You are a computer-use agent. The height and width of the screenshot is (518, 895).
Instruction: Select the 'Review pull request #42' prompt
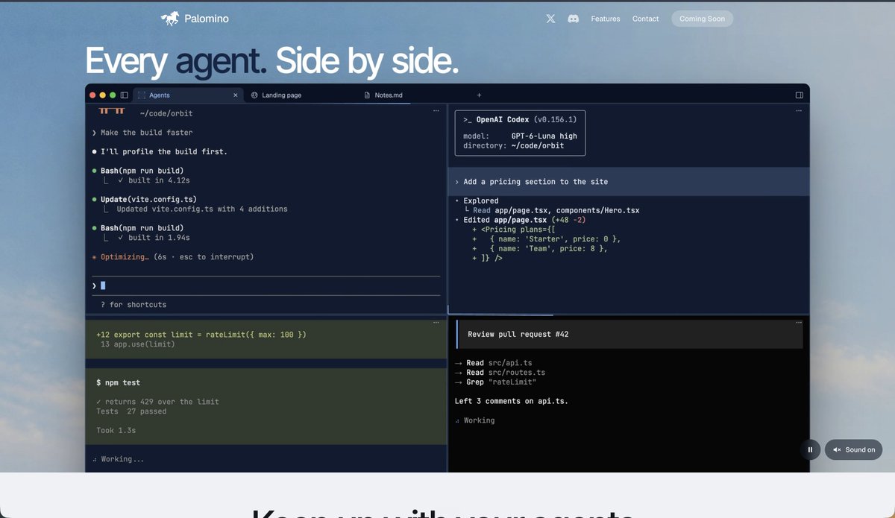[629, 335]
